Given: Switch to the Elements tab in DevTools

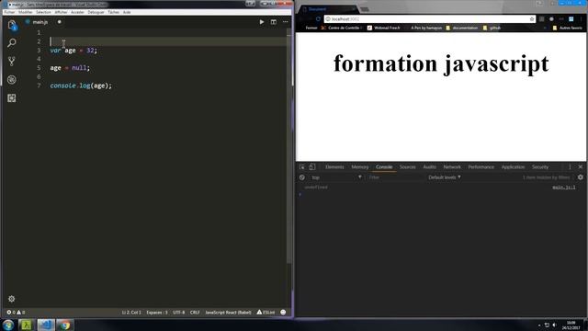Looking at the screenshot, I should [x=334, y=167].
